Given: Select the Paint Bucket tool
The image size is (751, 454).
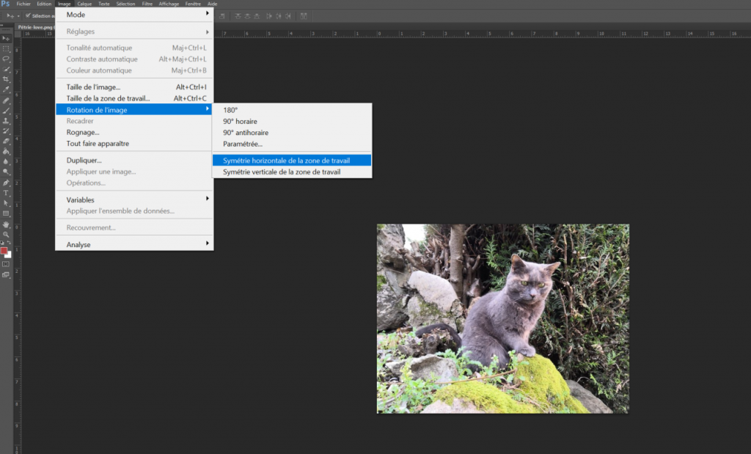Looking at the screenshot, I should (x=6, y=151).
